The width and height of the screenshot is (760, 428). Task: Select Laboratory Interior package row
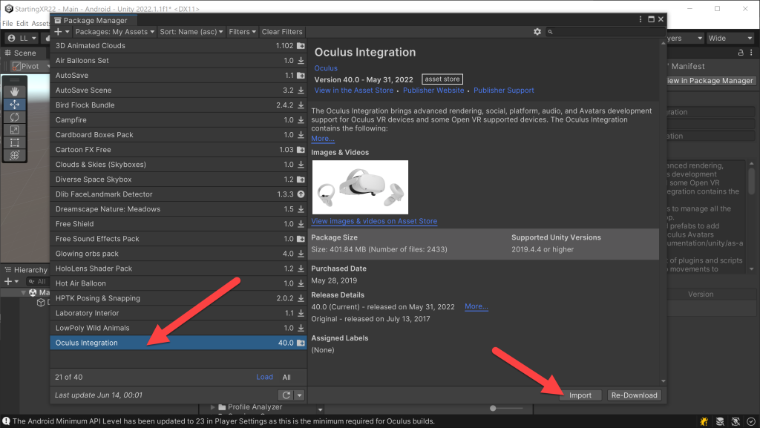tap(178, 313)
